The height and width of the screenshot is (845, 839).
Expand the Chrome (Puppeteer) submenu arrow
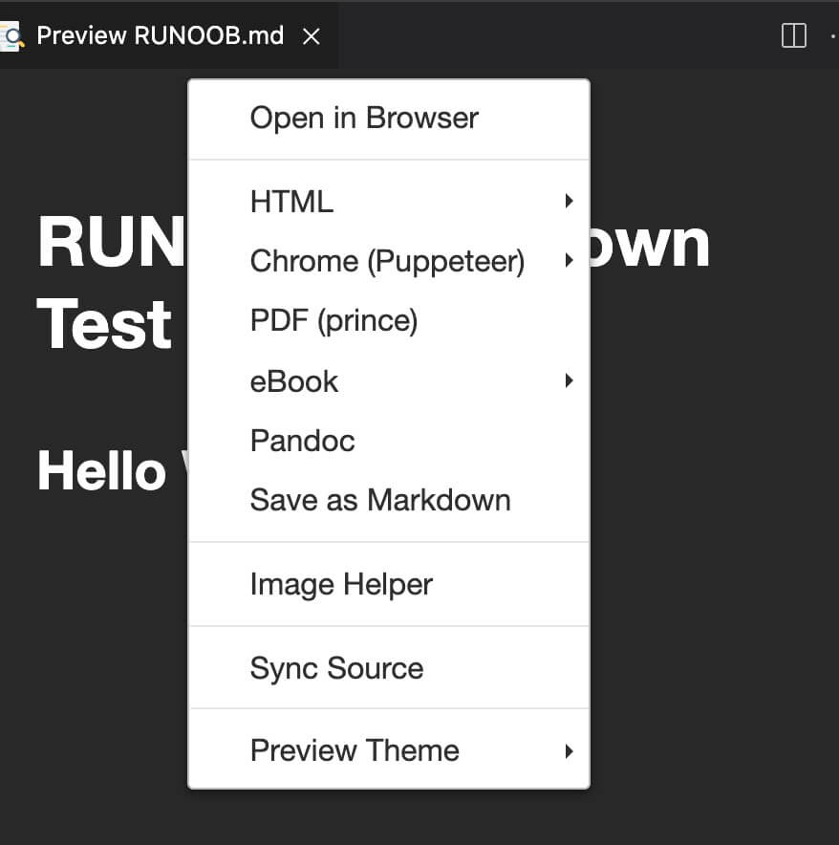(569, 260)
